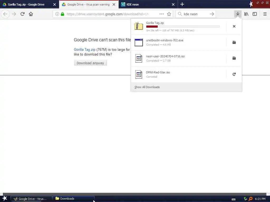
Task: Reload the current page
Action: tap(22, 14)
